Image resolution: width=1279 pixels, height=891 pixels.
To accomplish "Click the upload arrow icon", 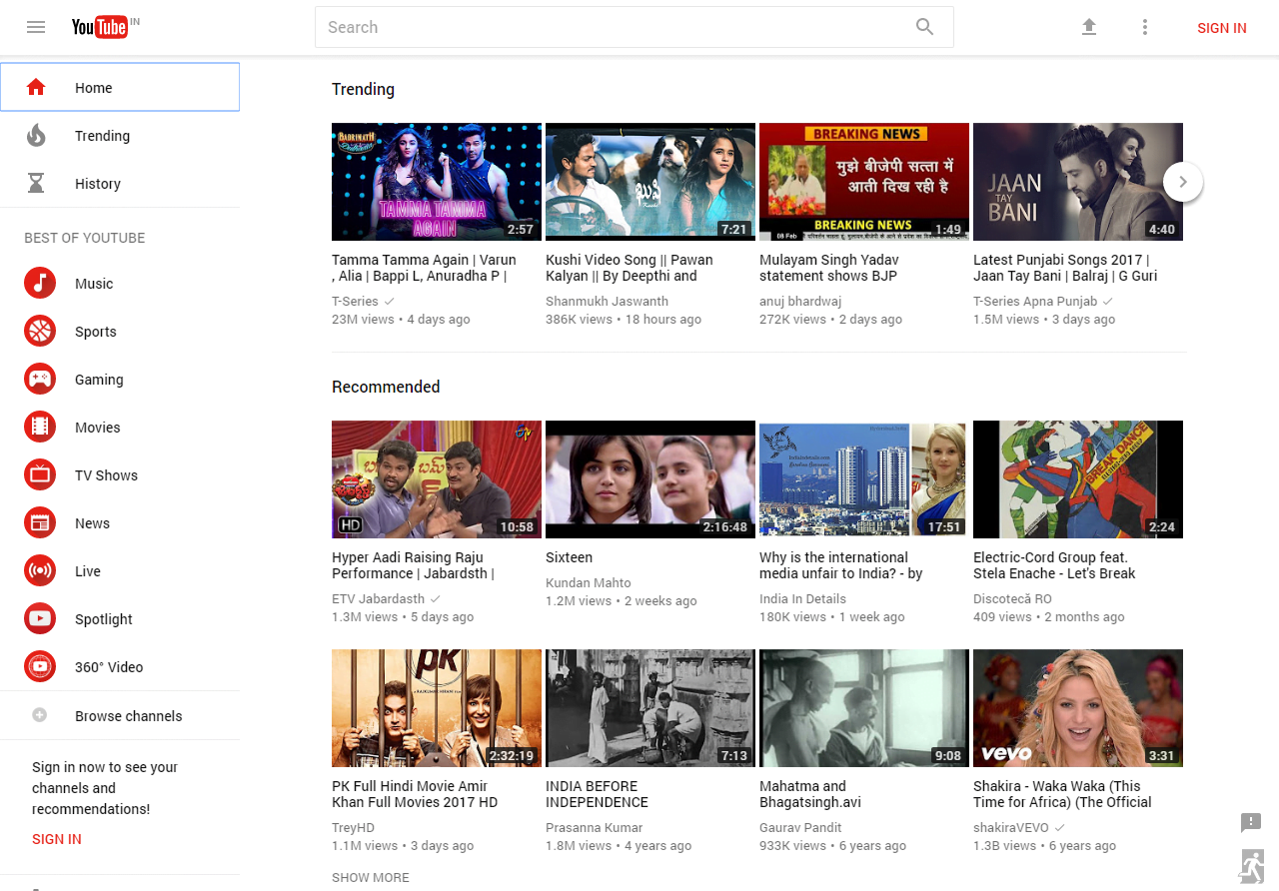I will coord(1089,27).
